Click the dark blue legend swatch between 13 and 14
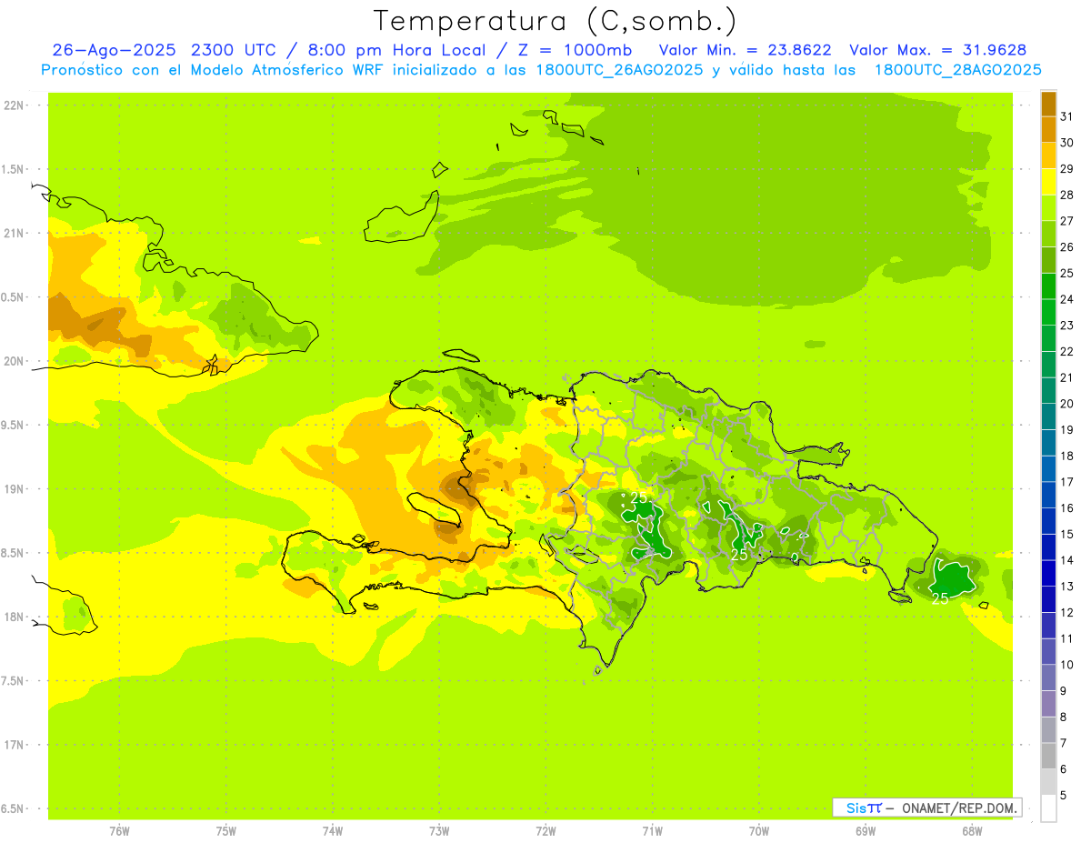1091x843 pixels. [1048, 573]
